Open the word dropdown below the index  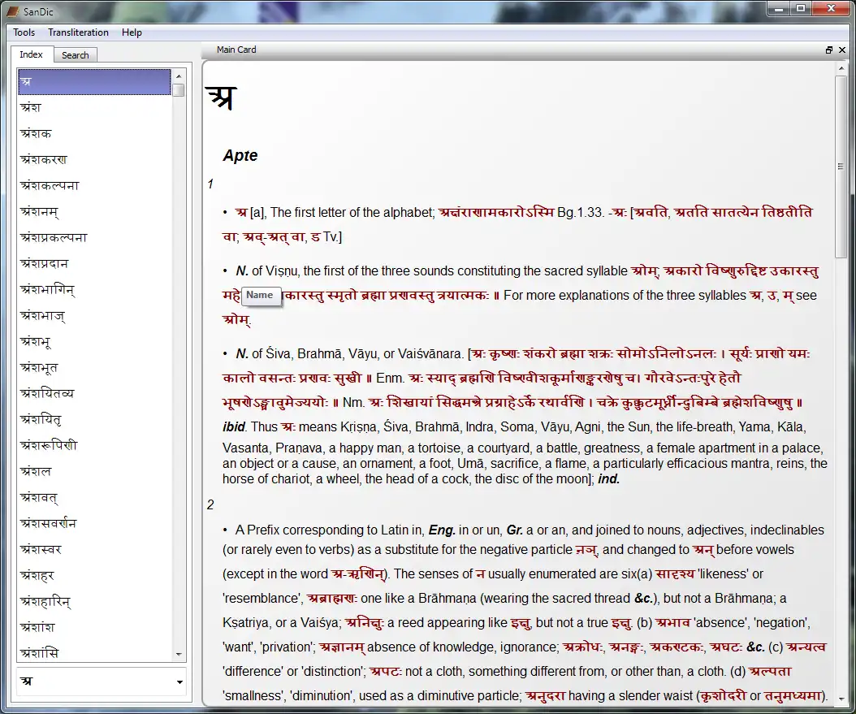click(x=179, y=682)
